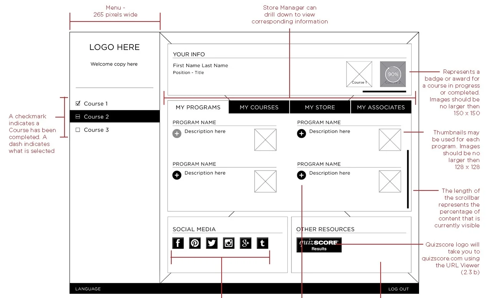
Task: Click the 90% progress badge
Action: 393,74
